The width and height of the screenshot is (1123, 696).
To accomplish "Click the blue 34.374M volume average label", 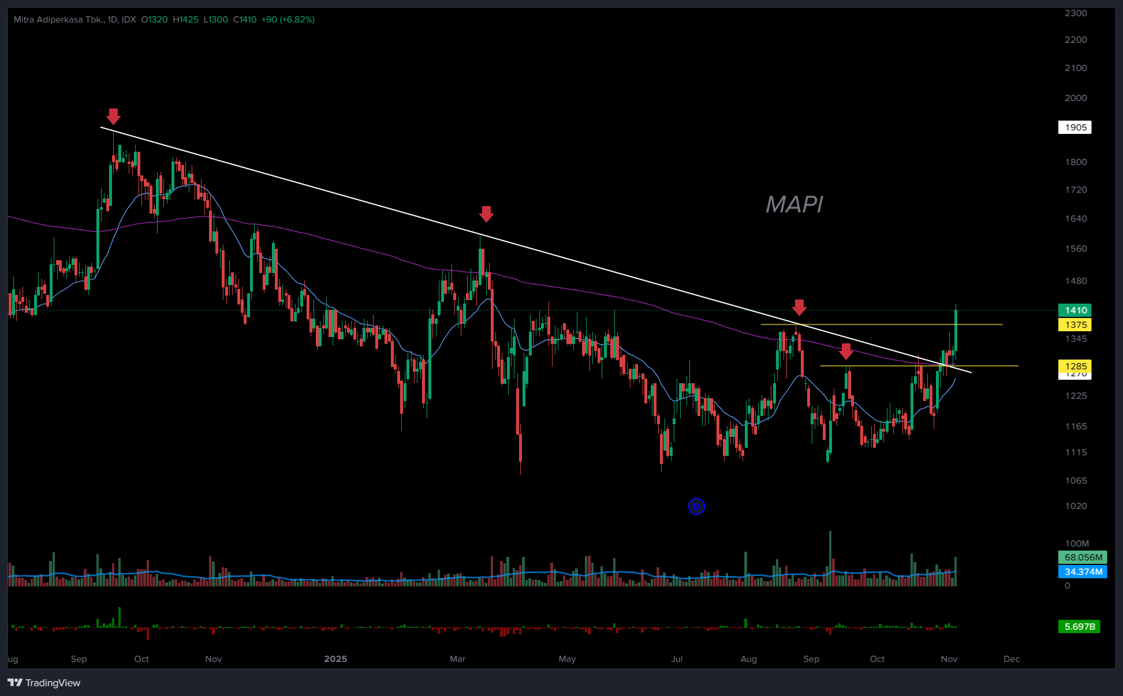I will point(1083,572).
